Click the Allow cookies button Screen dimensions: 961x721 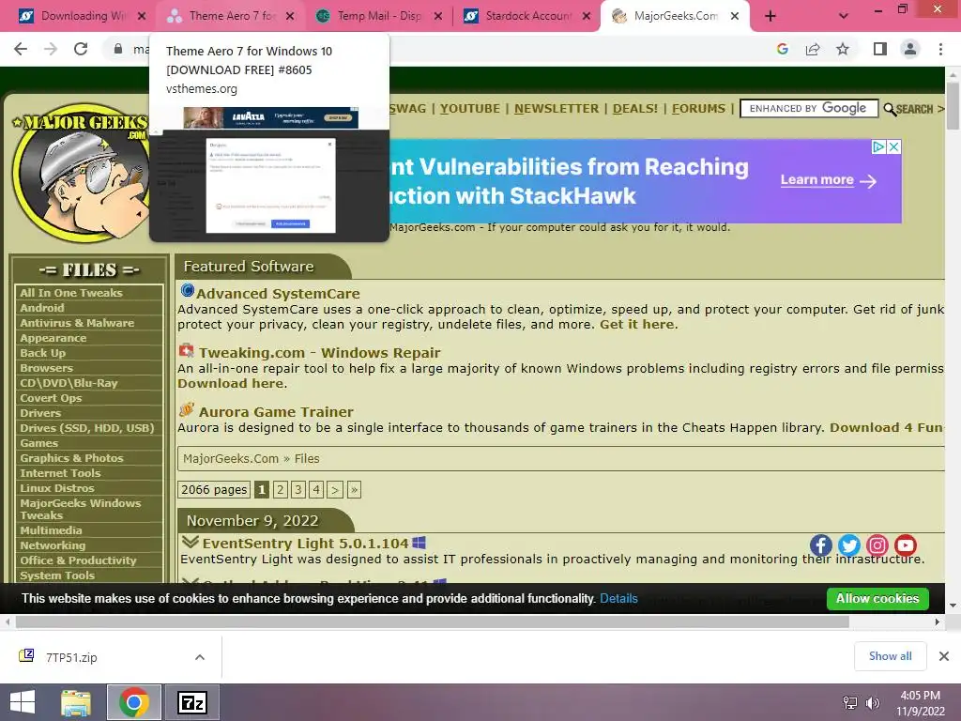877,598
